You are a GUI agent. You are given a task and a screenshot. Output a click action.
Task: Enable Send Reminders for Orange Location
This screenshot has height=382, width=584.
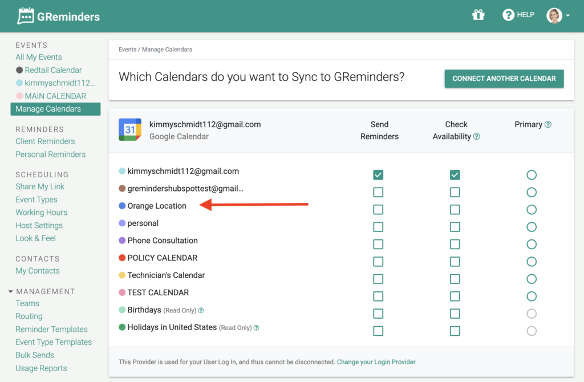378,210
